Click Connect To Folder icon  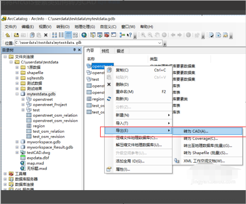(16, 35)
